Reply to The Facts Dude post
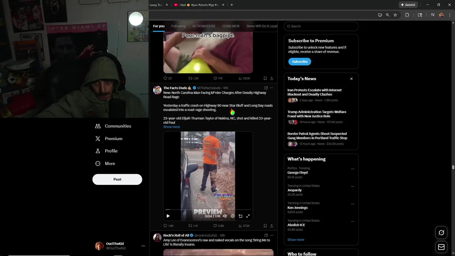Screen dimensions: 455x256 [168, 226]
